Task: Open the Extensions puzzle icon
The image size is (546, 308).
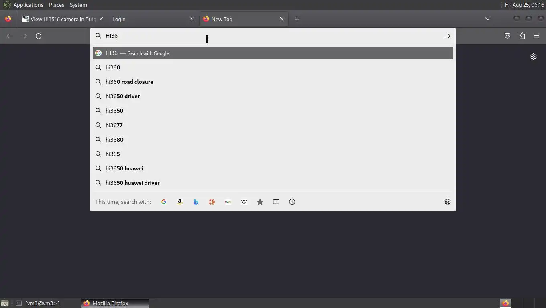Action: [522, 36]
